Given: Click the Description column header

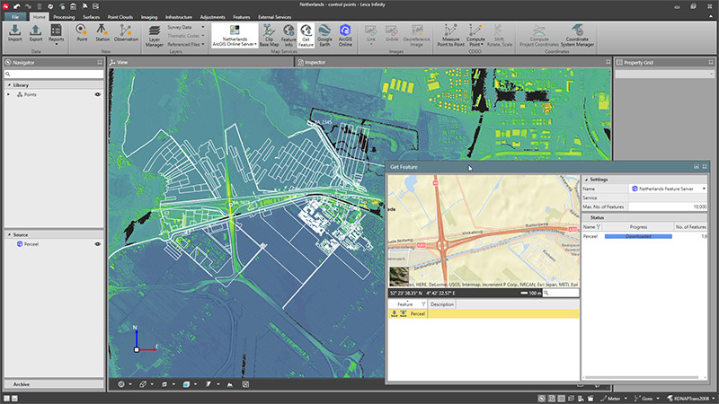Looking at the screenshot, I should point(442,304).
